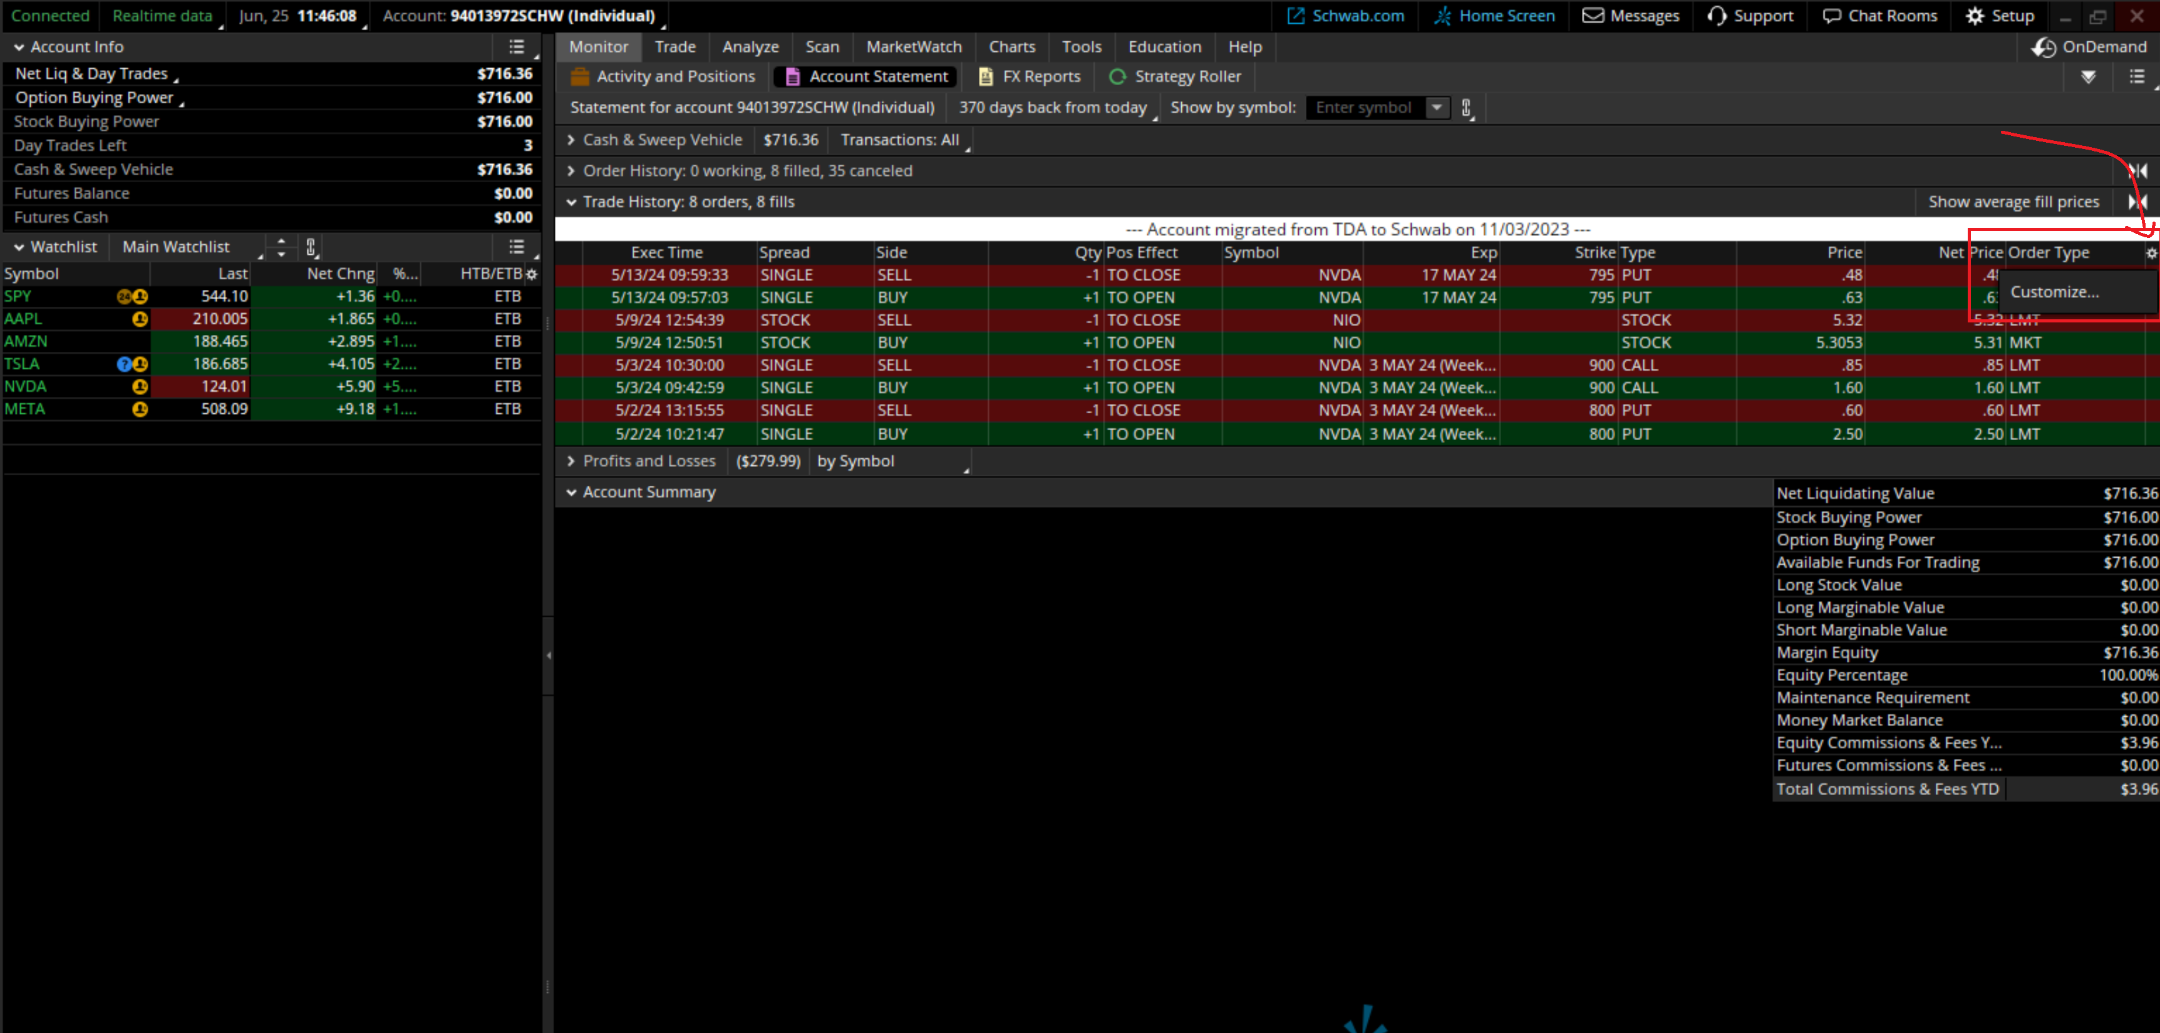Collapse the Trade History section
The height and width of the screenshot is (1033, 2160).
tap(571, 202)
